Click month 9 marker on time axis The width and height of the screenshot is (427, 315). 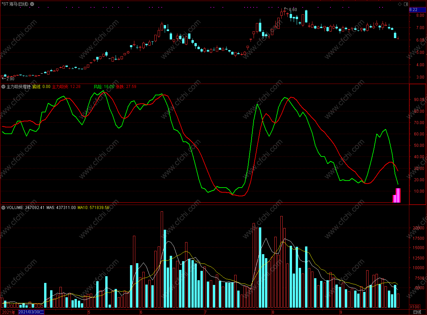point(341,312)
